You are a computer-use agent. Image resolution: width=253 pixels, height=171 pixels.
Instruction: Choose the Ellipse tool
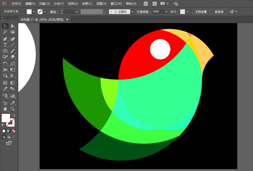[5, 51]
